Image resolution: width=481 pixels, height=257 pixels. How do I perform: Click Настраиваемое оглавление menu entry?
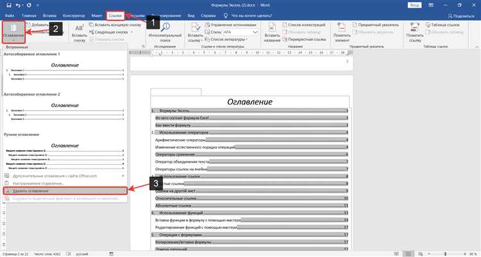coord(65,183)
